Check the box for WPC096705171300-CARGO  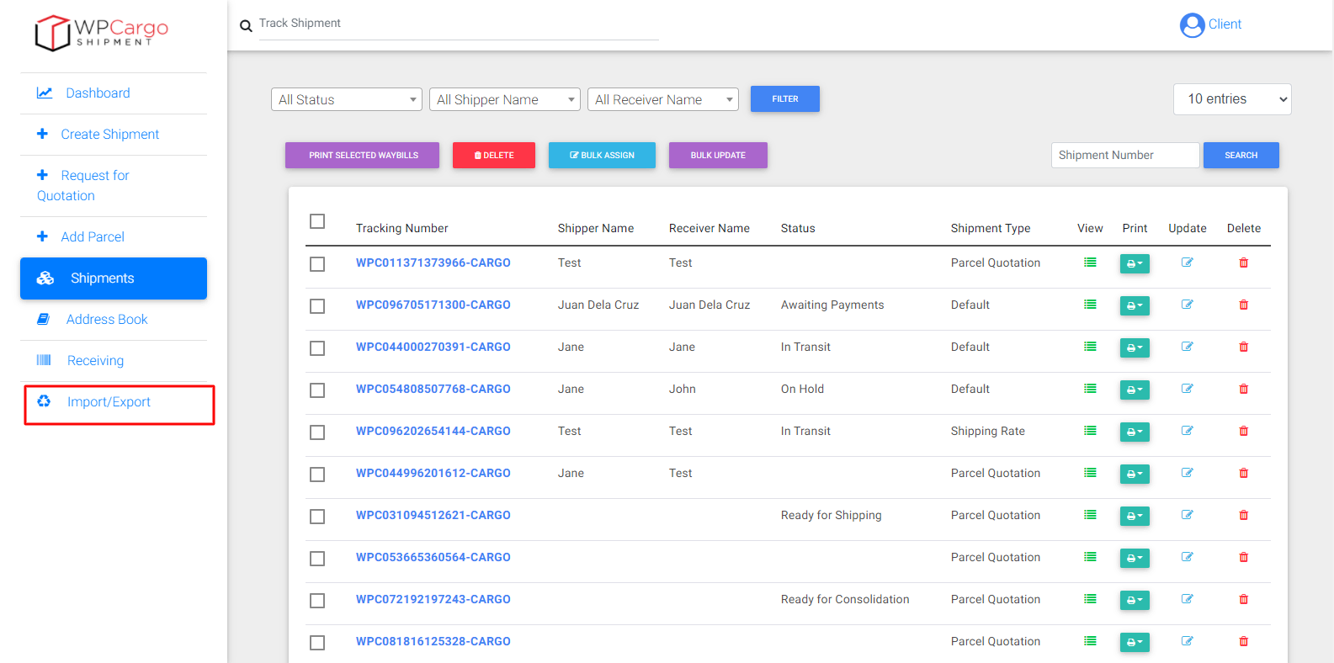(x=317, y=306)
